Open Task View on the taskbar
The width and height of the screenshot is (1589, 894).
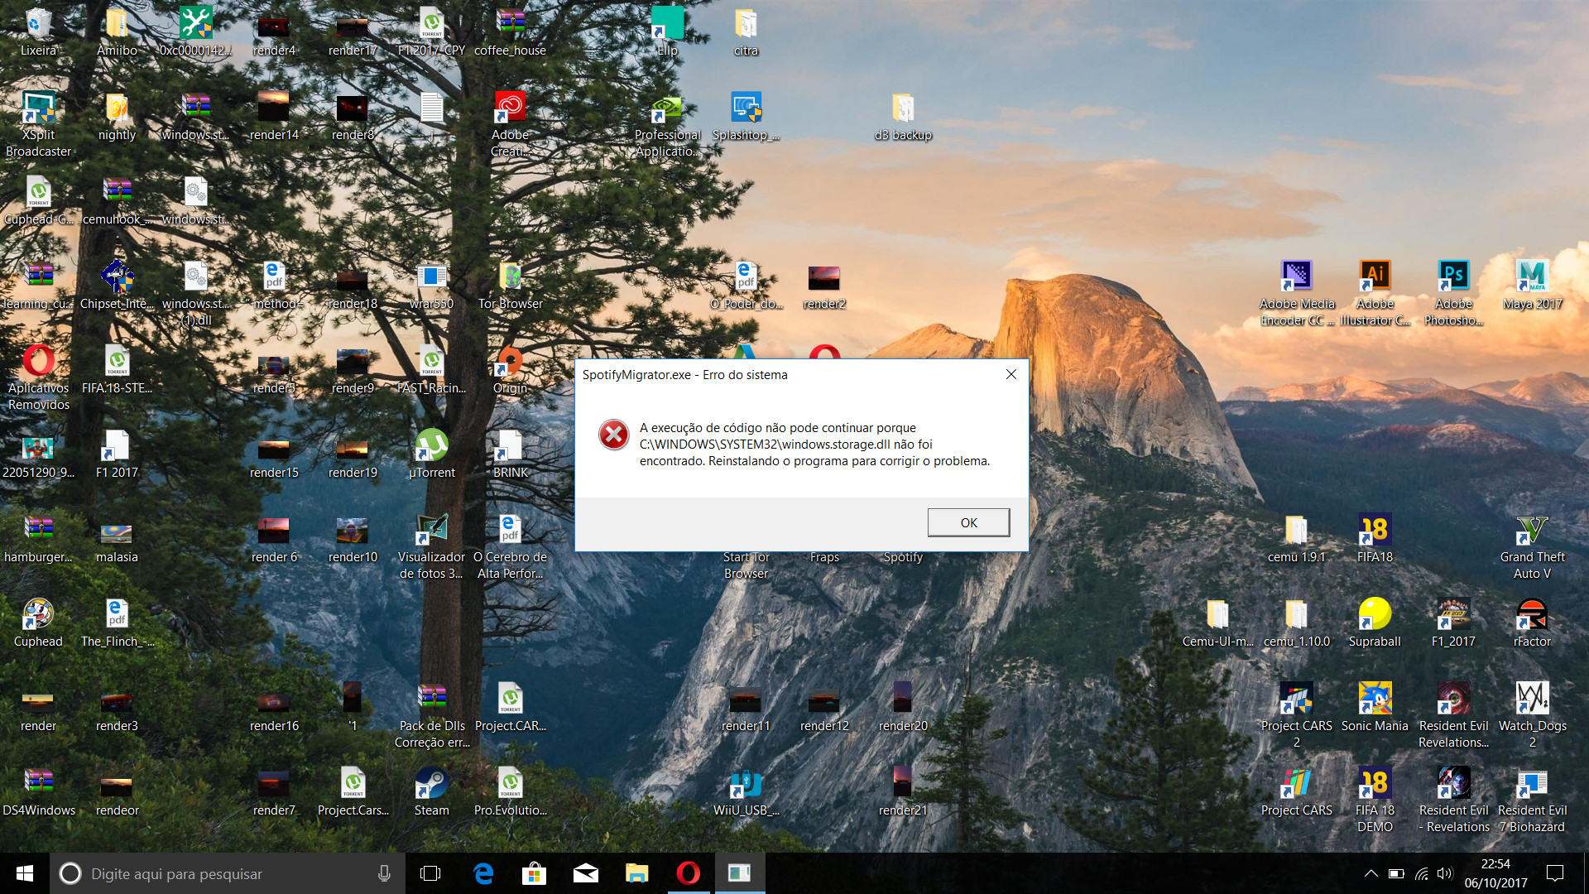click(430, 873)
